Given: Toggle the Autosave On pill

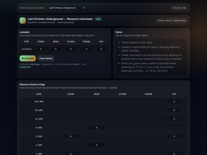Looking at the screenshot, I should tap(179, 8).
